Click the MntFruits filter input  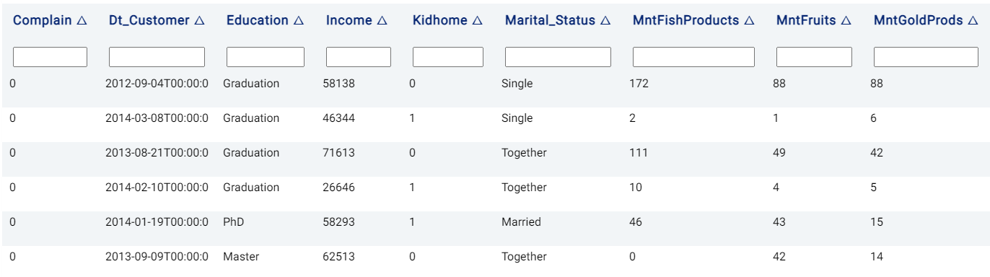tap(814, 57)
